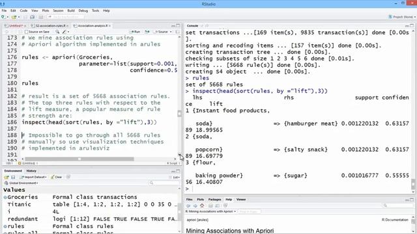Image resolution: width=417 pixels, height=234 pixels.
Task: Switch to the Packages tab
Action: click(214, 200)
